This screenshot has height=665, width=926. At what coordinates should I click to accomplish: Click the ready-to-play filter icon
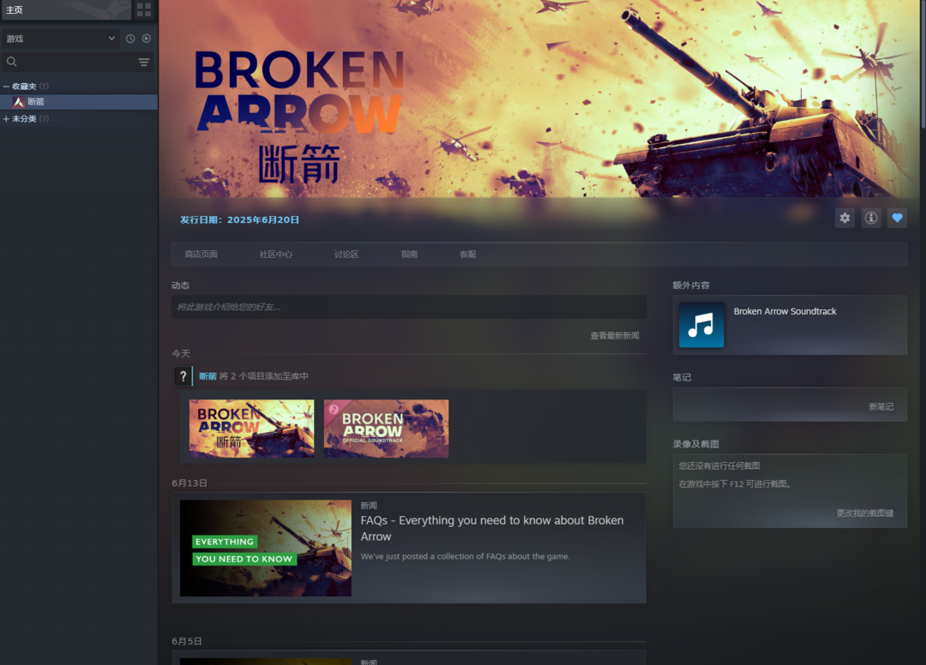(x=147, y=39)
